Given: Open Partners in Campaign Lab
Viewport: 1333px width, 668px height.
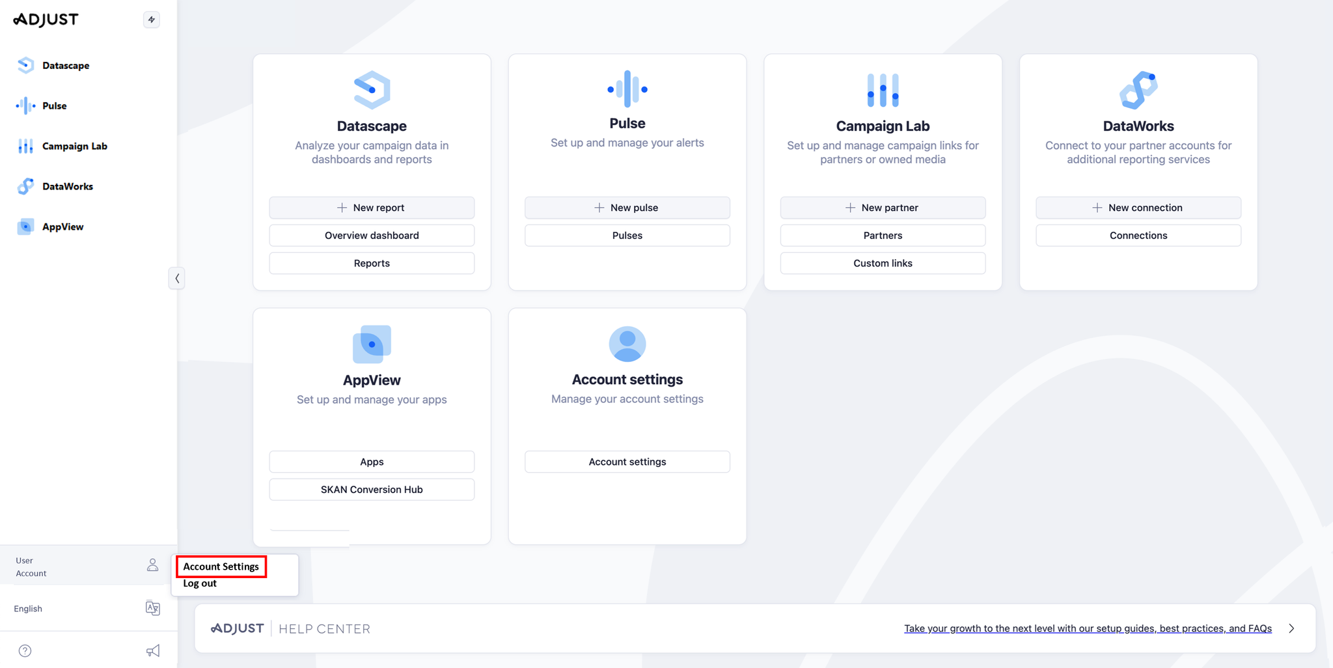Looking at the screenshot, I should click(883, 236).
